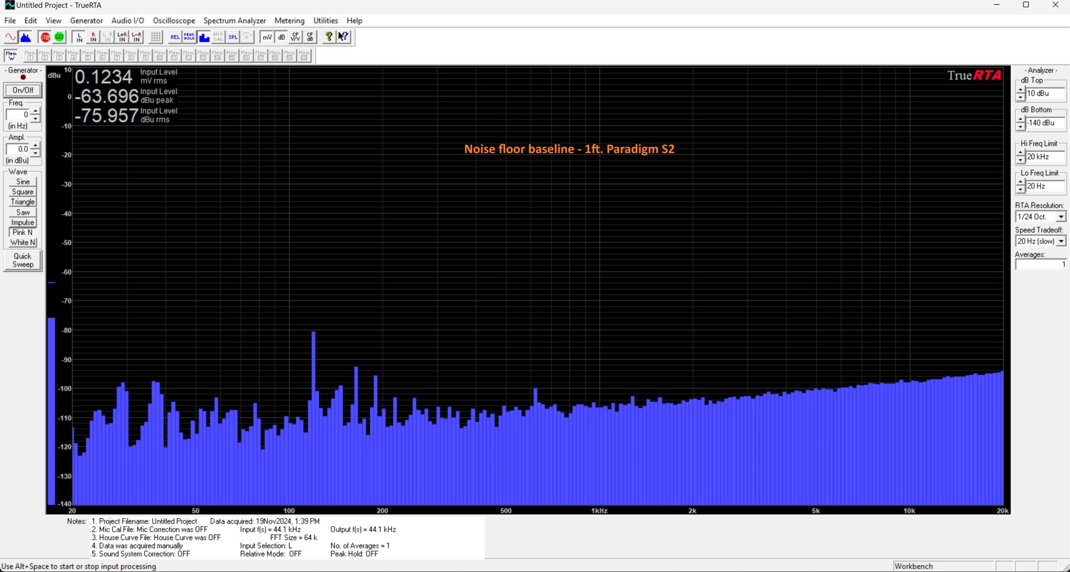
Task: Click the Mem W workbench memory icon
Action: [x=11, y=55]
